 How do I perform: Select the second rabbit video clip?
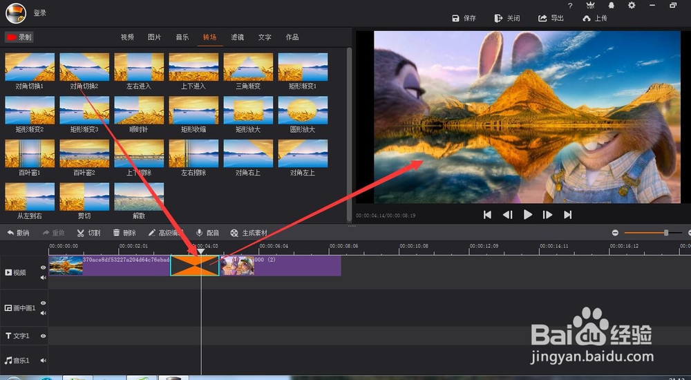[281, 266]
